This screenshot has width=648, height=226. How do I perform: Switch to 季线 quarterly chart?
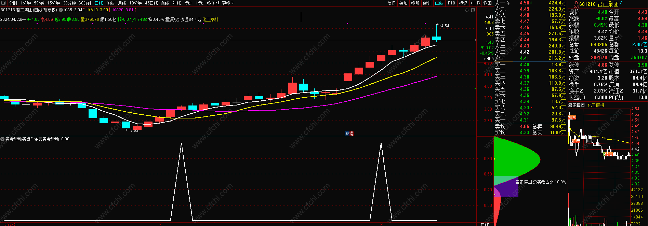click(165, 3)
